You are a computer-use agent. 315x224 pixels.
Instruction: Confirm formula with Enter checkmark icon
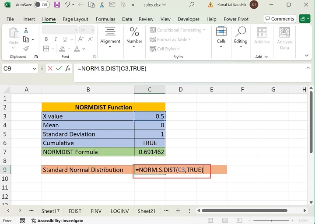[x=59, y=69]
